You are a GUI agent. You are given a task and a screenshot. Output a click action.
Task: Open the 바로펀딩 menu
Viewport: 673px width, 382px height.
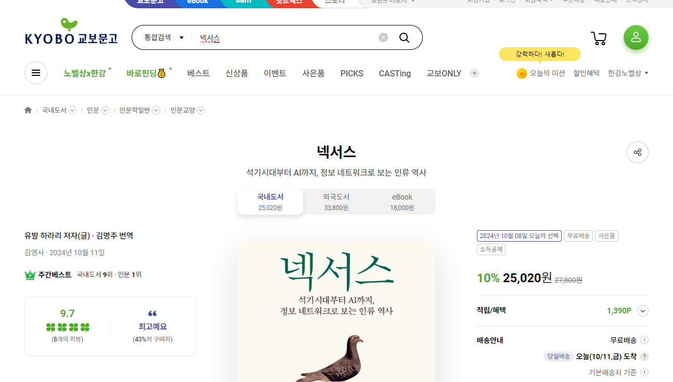tap(146, 73)
